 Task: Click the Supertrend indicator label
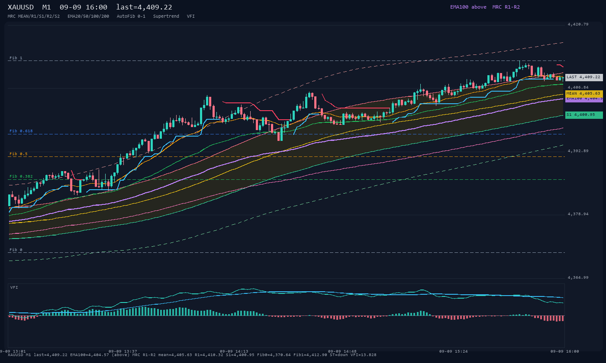pyautogui.click(x=166, y=16)
